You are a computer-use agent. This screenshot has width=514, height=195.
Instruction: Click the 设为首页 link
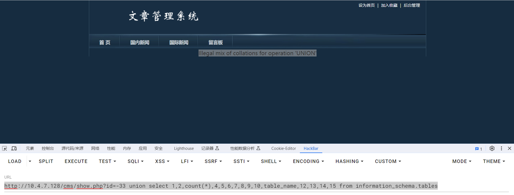point(366,5)
